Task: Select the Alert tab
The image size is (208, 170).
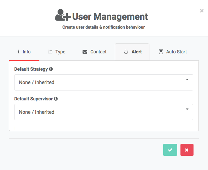Action: [132, 52]
